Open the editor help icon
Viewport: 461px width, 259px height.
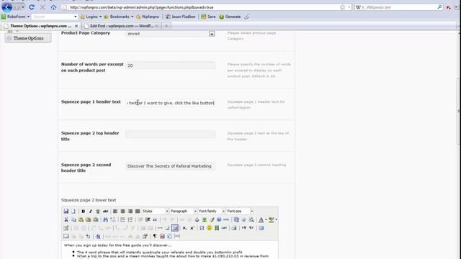[x=219, y=219]
